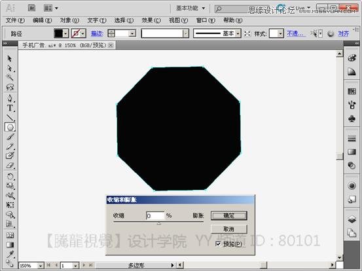The image size is (362, 271).
Task: Open the Graphic Styles panel icon
Action: [352, 199]
